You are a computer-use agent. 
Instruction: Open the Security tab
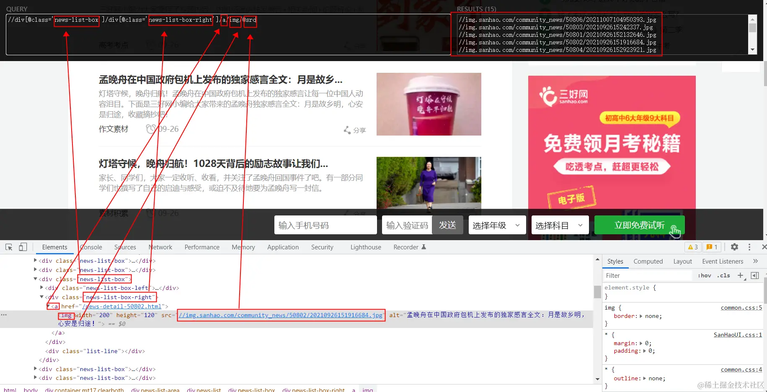coord(322,247)
